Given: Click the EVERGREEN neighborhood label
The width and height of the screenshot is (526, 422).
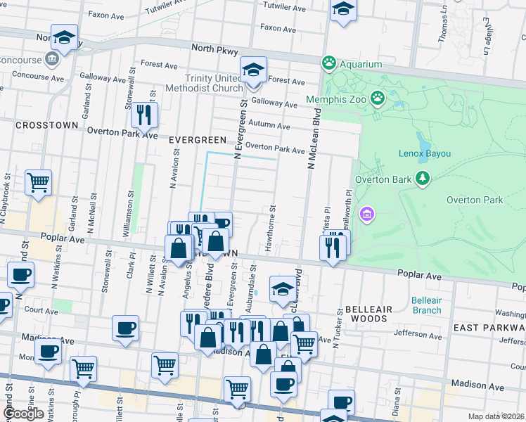Looking at the screenshot, I should point(198,140).
